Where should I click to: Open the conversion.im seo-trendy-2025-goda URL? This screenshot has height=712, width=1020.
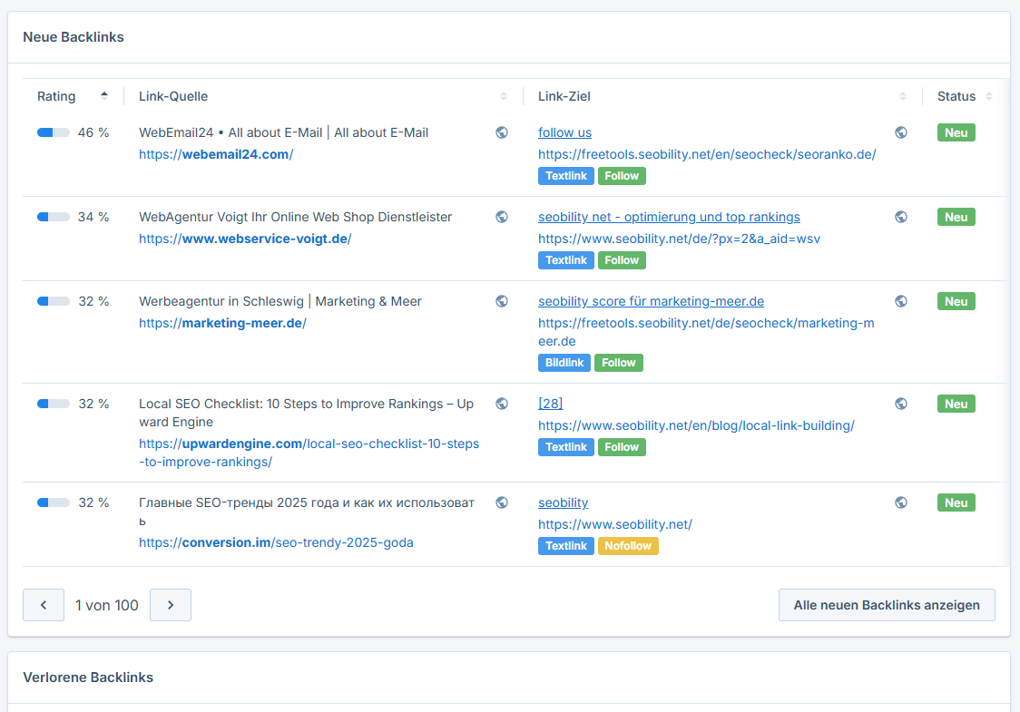pos(276,543)
